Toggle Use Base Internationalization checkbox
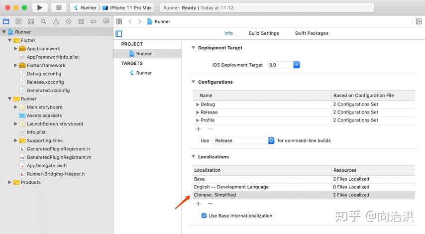This screenshot has width=425, height=234. (x=204, y=216)
